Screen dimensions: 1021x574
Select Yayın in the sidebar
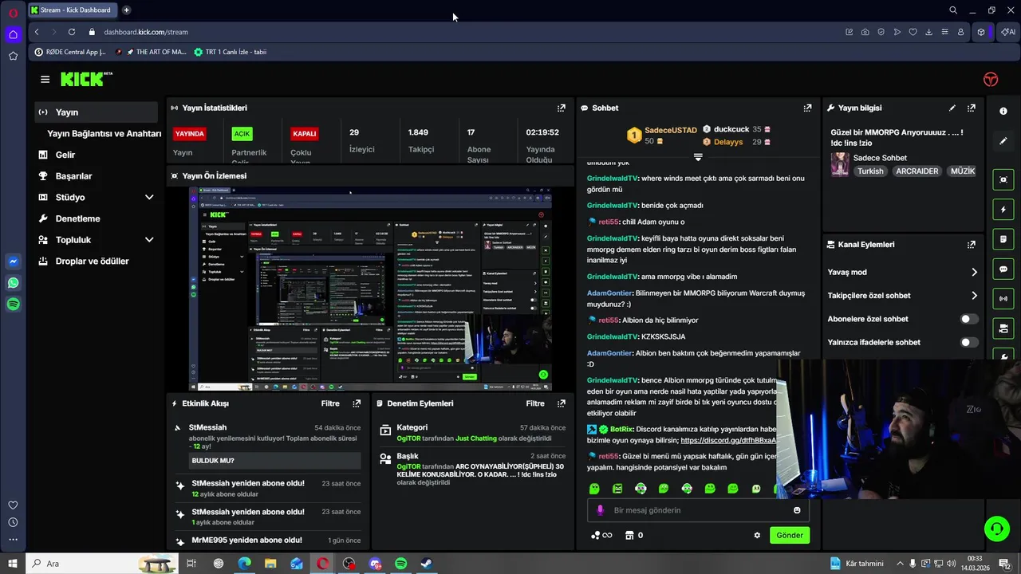pos(97,112)
